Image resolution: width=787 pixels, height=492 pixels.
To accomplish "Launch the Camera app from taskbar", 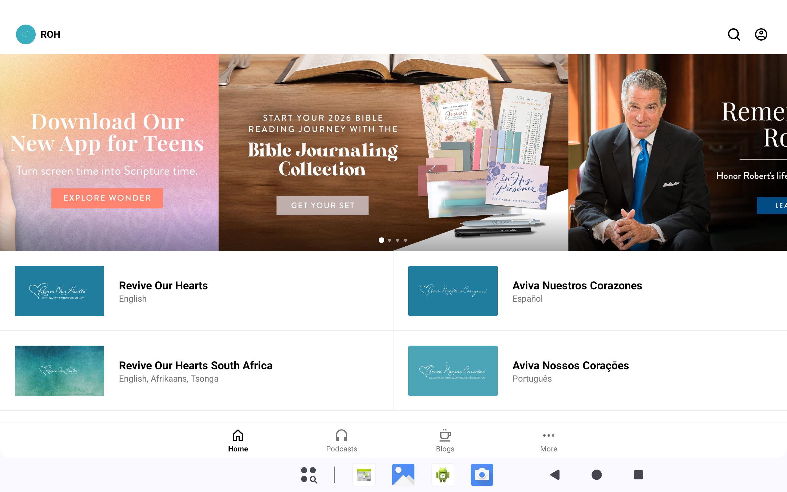I will (x=482, y=475).
